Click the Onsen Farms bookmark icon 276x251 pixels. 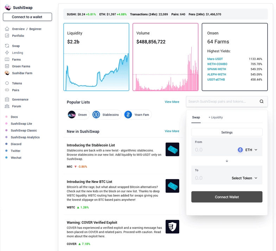(7, 66)
